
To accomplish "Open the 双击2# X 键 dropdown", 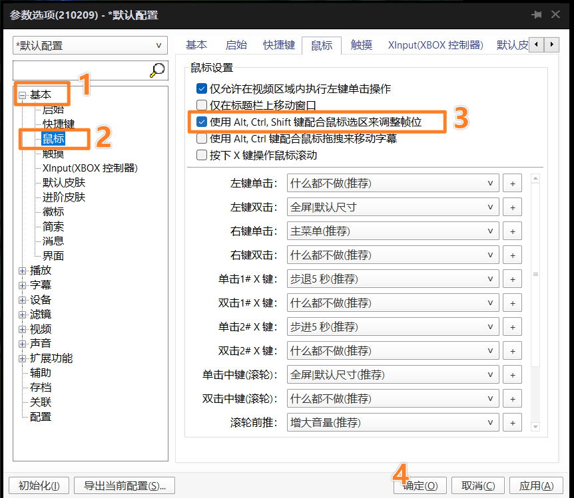I will 393,351.
